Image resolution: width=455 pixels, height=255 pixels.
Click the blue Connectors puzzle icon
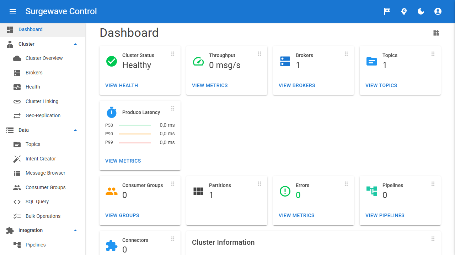coord(112,246)
